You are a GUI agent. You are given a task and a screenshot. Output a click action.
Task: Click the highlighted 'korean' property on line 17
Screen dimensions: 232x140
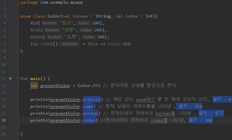pyautogui.click(x=91, y=113)
